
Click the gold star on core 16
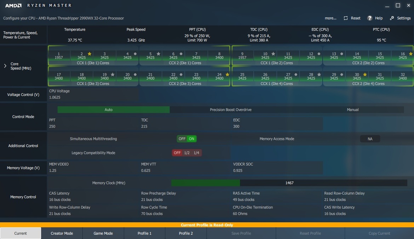pos(411,54)
